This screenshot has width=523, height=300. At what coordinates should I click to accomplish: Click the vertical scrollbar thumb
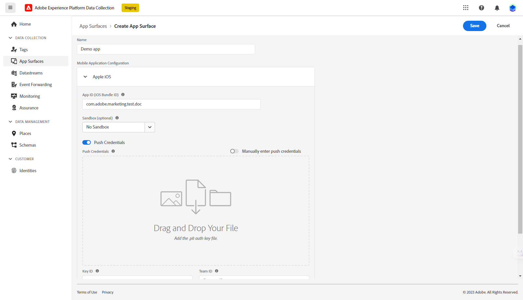[x=520, y=139]
